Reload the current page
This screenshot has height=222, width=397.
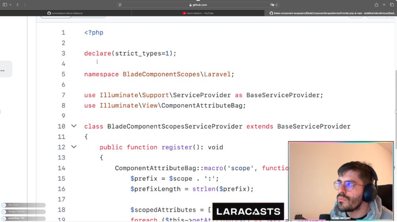[x=277, y=5]
